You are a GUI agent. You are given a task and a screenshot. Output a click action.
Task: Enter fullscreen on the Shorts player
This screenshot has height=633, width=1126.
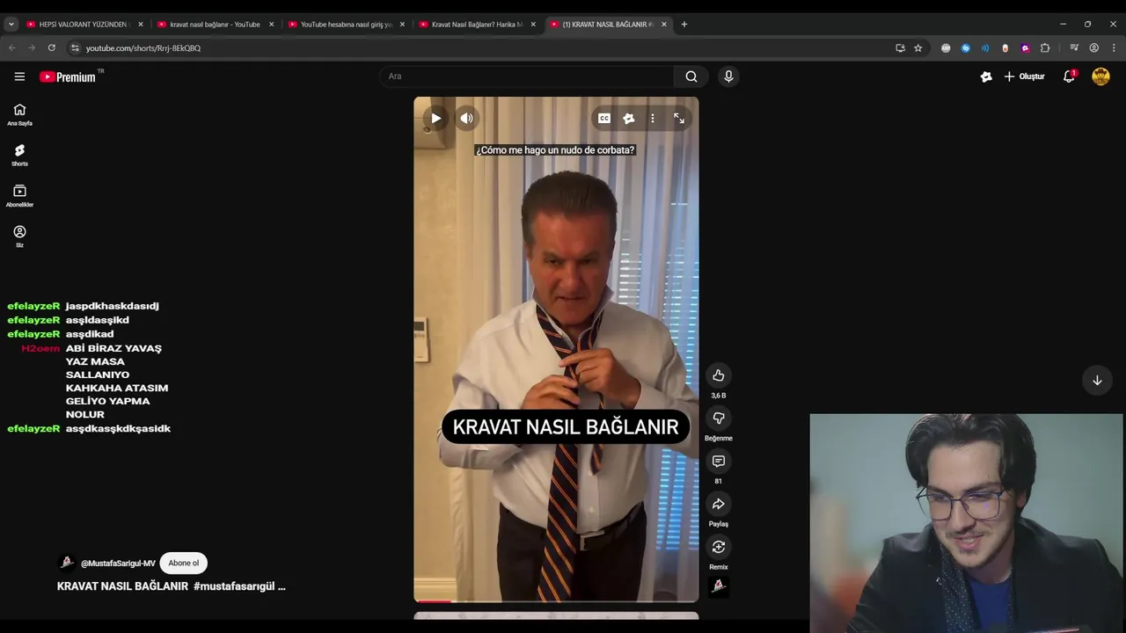679,118
